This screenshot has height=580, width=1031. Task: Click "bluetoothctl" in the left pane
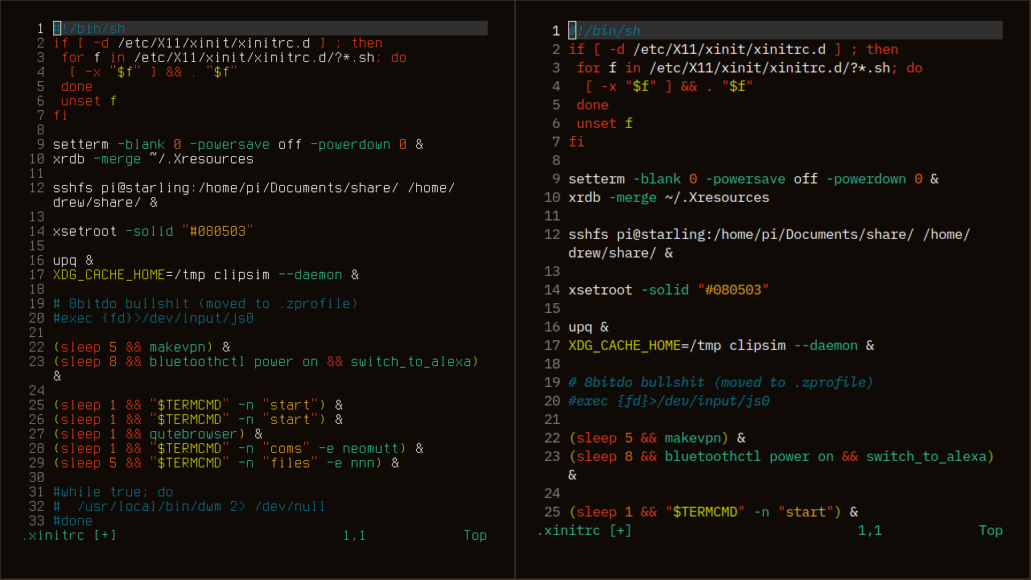[x=197, y=362]
